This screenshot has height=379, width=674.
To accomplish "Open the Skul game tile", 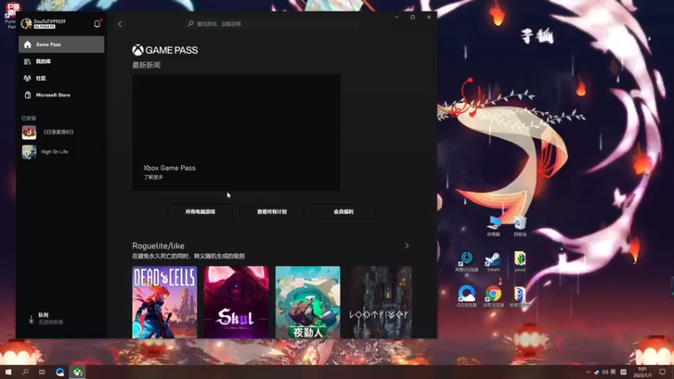I will tap(237, 302).
